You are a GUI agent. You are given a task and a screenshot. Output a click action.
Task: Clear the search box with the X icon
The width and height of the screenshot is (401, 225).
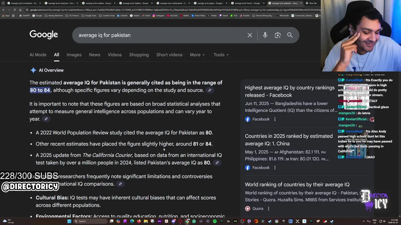250,35
